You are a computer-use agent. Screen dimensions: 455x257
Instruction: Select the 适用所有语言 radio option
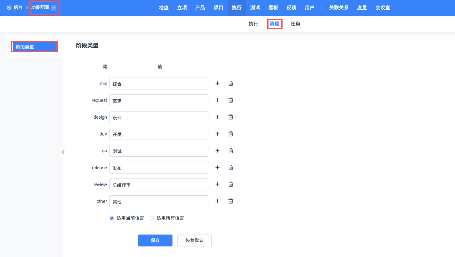point(152,218)
